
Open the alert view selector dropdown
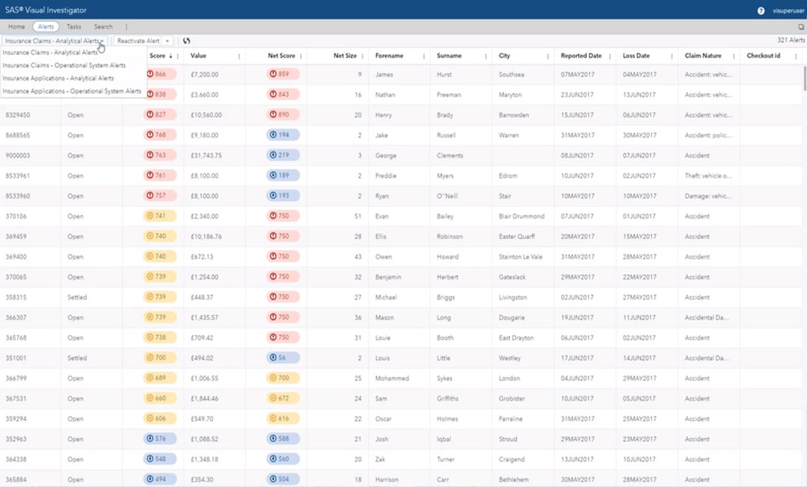click(102, 41)
